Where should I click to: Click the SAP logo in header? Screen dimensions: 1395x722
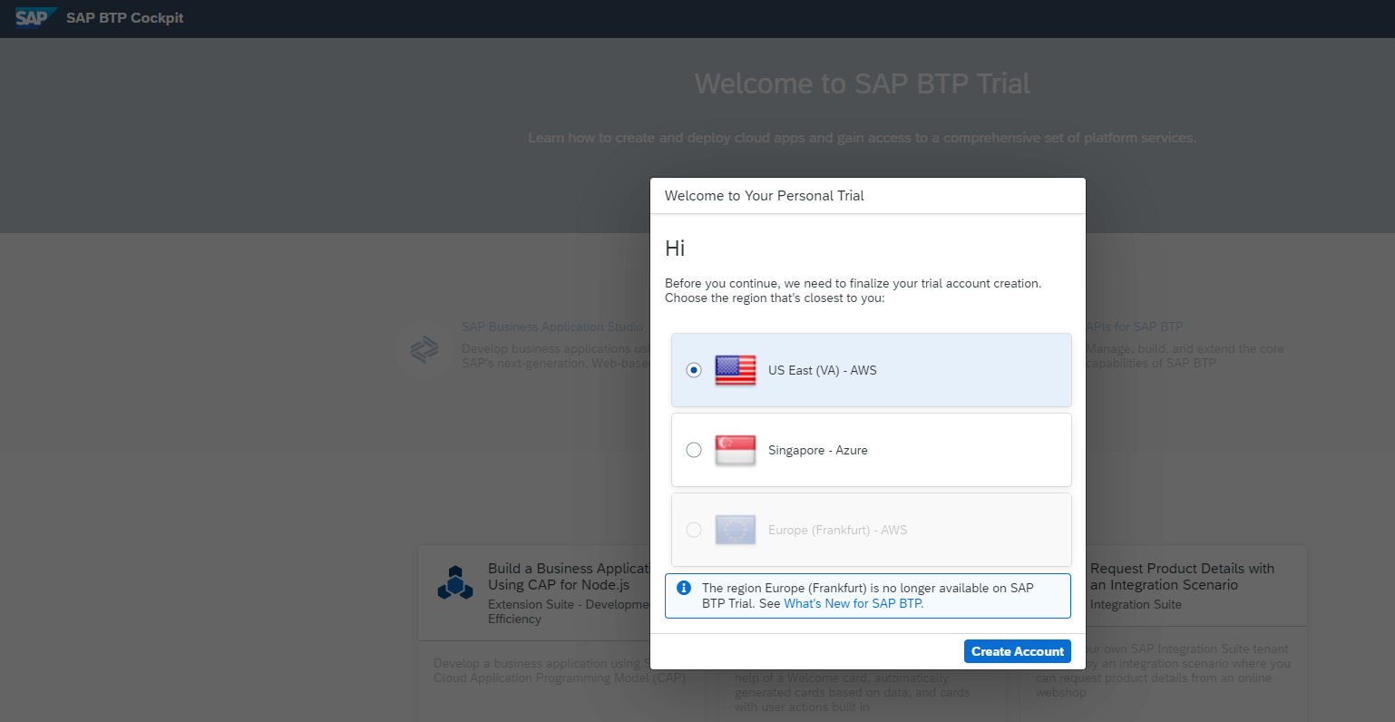[x=35, y=18]
